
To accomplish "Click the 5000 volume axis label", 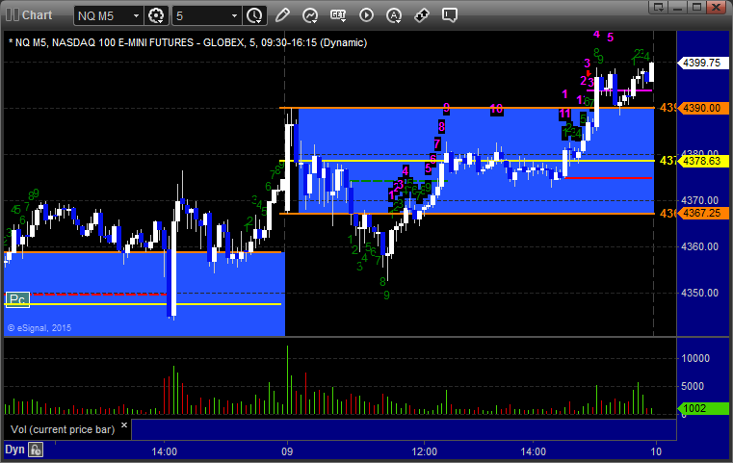I will pos(693,386).
